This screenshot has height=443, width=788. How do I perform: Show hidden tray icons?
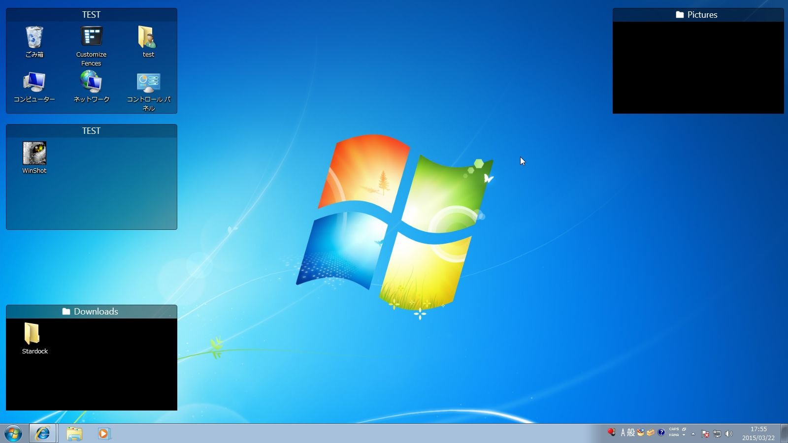(693, 434)
